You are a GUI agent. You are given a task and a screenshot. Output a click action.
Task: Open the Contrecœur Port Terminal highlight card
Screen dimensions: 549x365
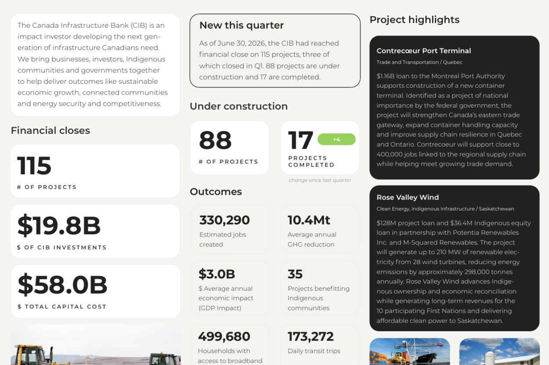click(x=454, y=107)
